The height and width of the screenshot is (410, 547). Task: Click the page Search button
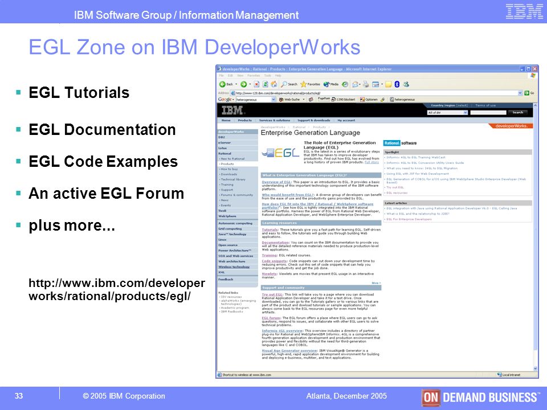coord(518,113)
